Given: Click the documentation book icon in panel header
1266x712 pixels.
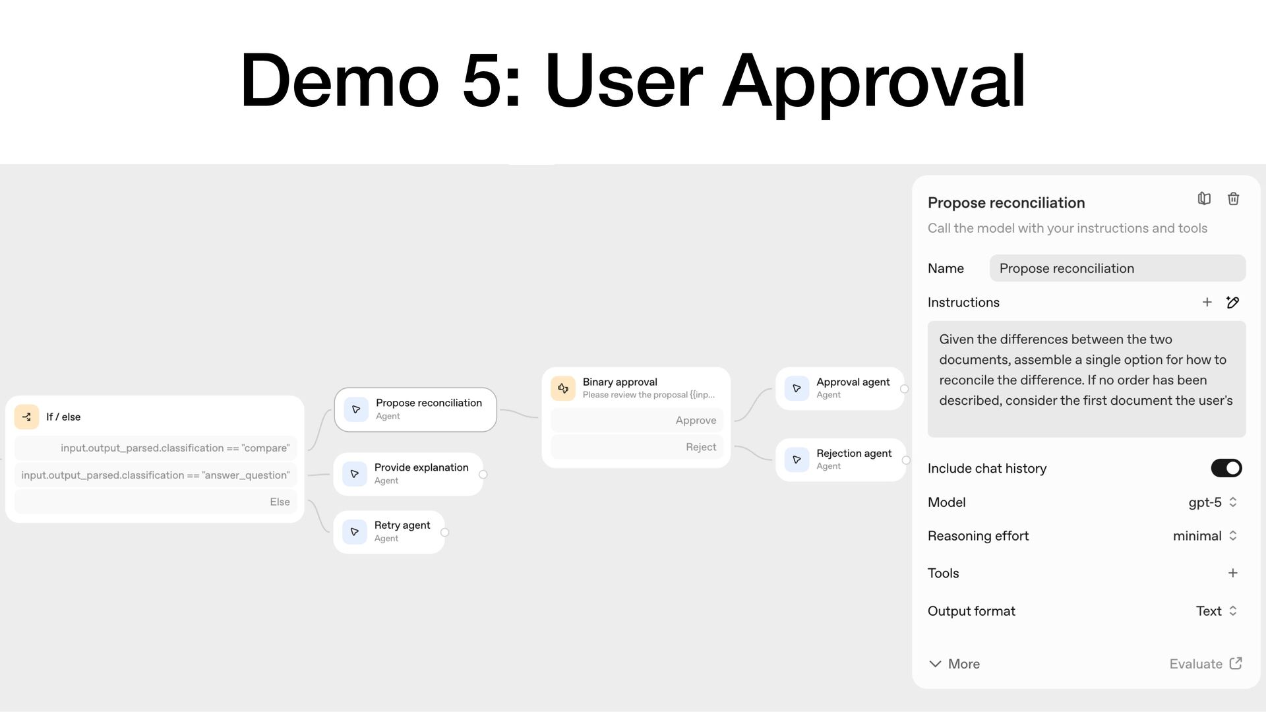Looking at the screenshot, I should pos(1204,198).
